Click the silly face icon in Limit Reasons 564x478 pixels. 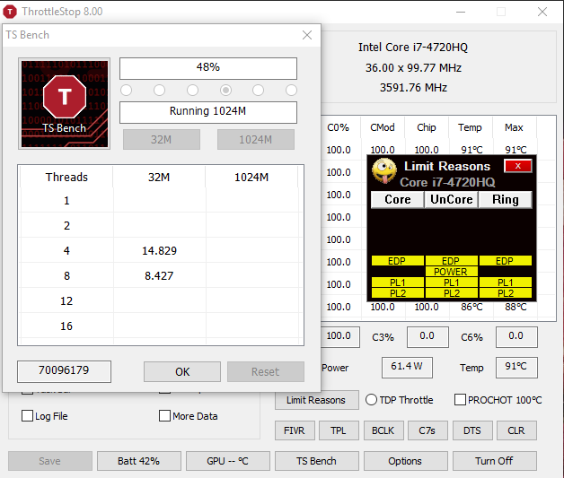point(384,171)
